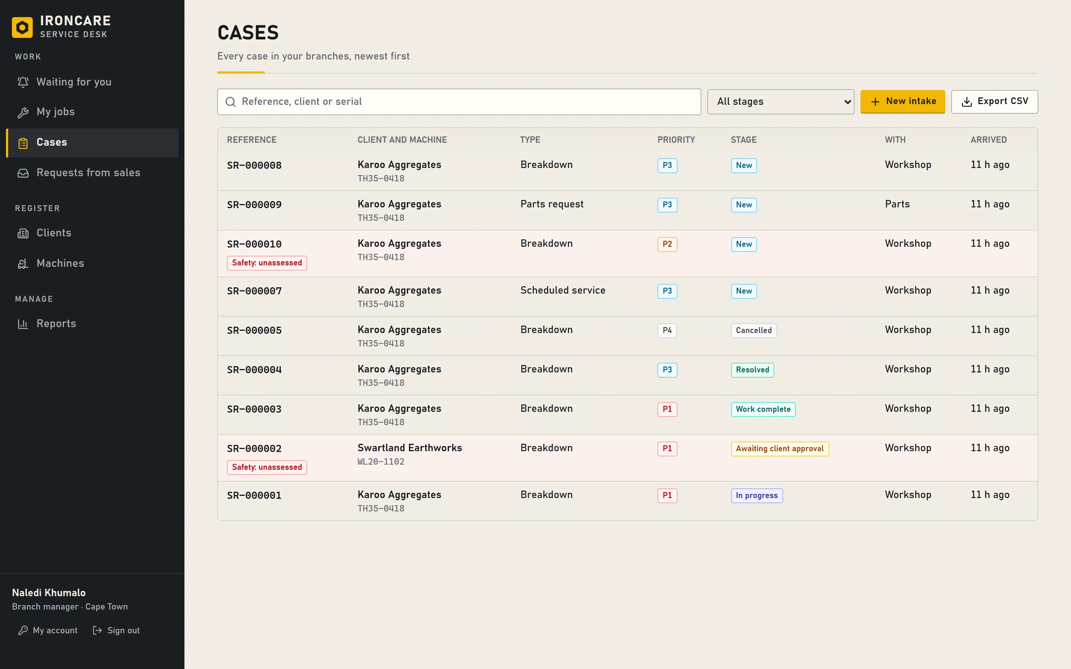Click Parts in the With column

pos(897,204)
